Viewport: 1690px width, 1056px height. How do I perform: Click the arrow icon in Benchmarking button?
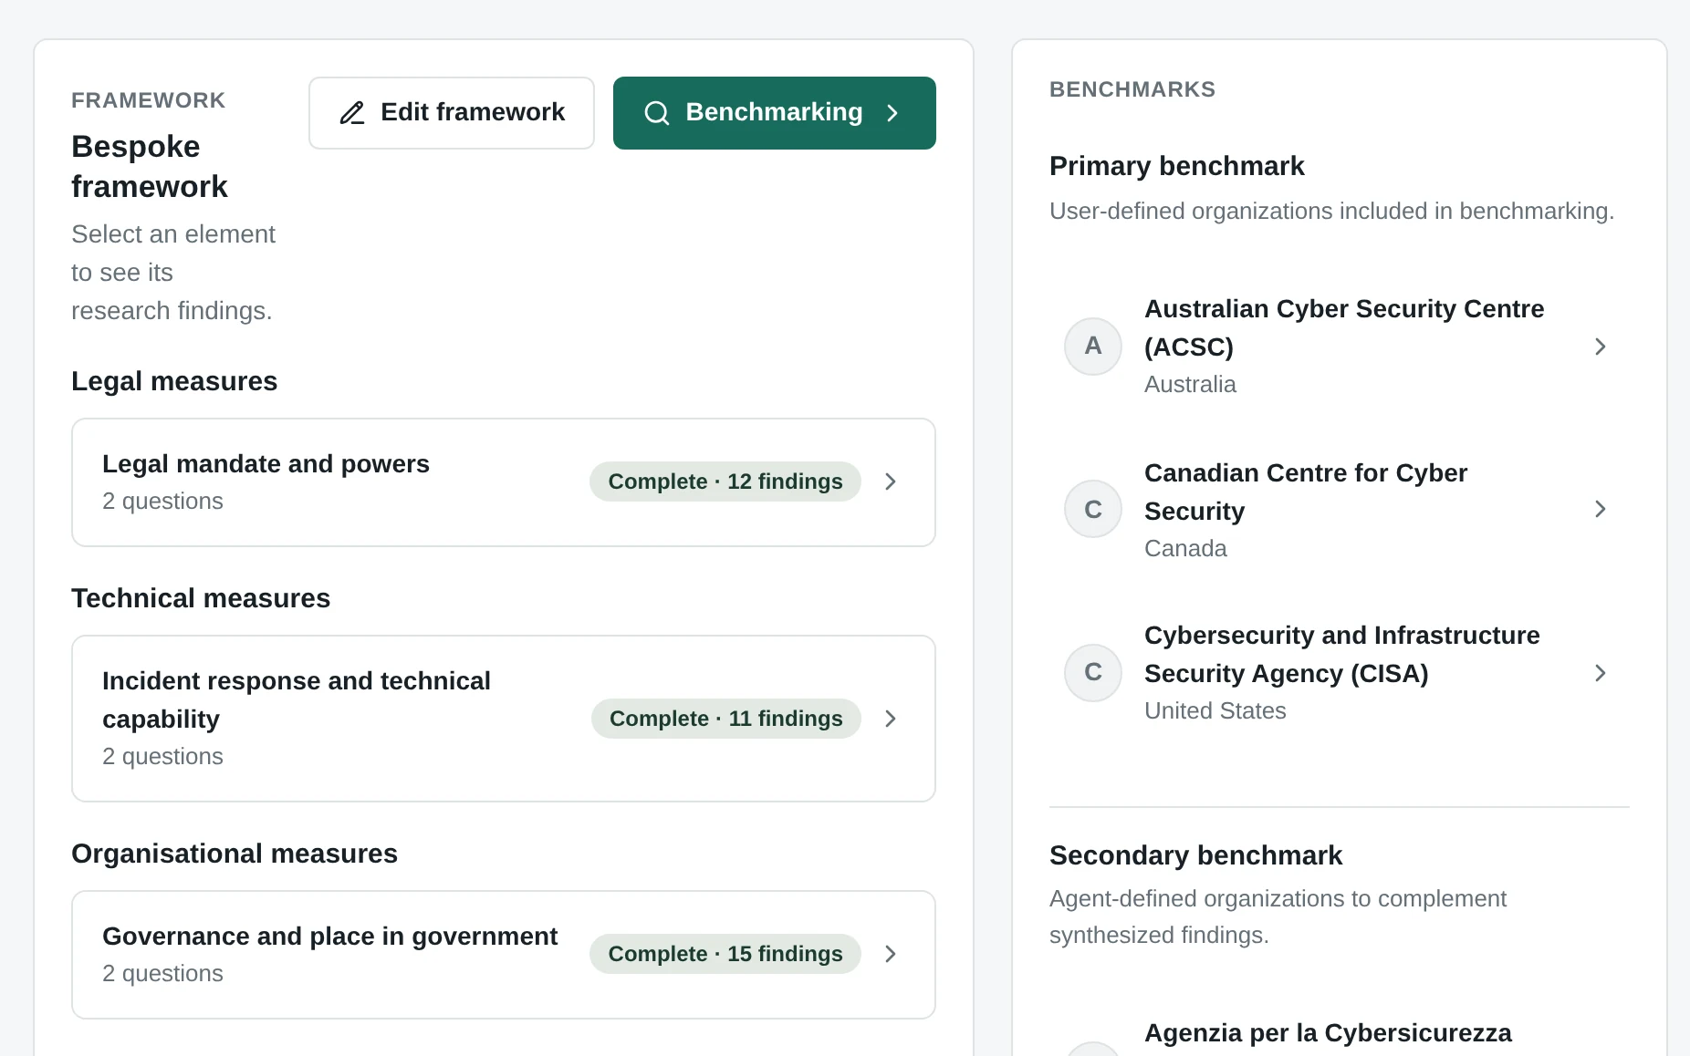coord(892,113)
